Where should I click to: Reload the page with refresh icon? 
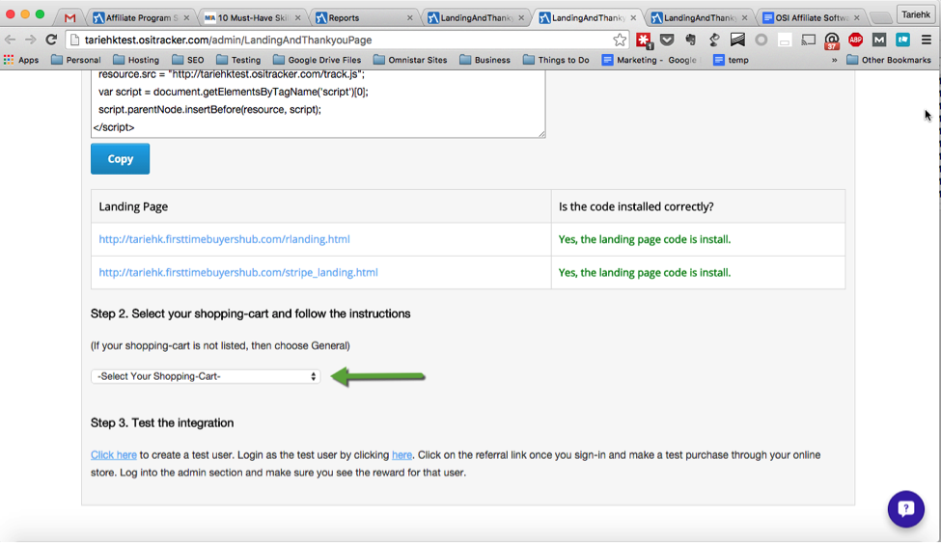coord(51,41)
